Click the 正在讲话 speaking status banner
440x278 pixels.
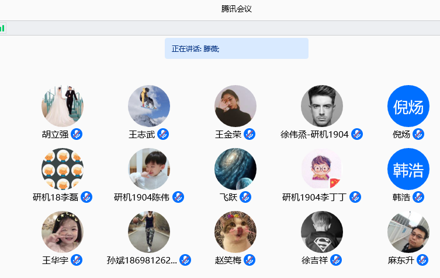pyautogui.click(x=236, y=48)
